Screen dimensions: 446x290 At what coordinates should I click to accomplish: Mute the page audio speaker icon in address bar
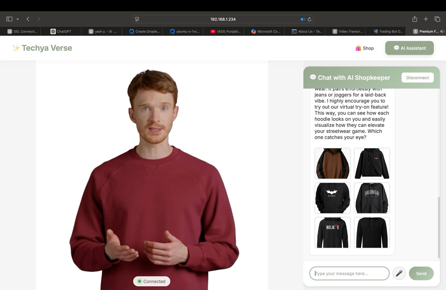tap(302, 19)
